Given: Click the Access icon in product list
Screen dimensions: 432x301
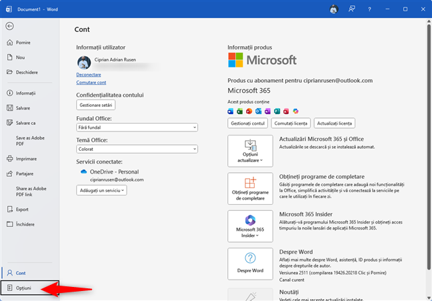Looking at the screenshot, I should coord(286,111).
